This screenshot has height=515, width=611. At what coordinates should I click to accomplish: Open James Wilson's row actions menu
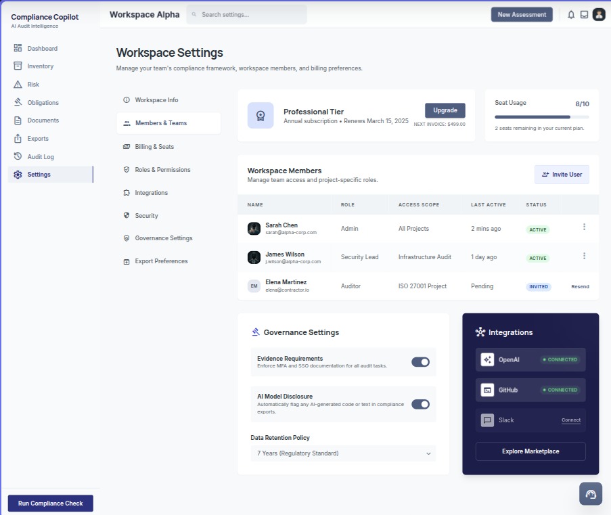point(584,256)
